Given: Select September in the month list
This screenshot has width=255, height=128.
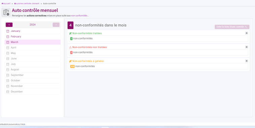Looking at the screenshot, I should tap(33, 75).
